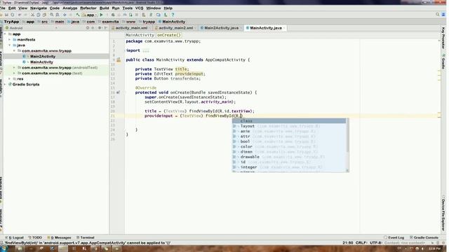449x252 pixels.
Task: Open the Refactor menu
Action: (x=88, y=8)
